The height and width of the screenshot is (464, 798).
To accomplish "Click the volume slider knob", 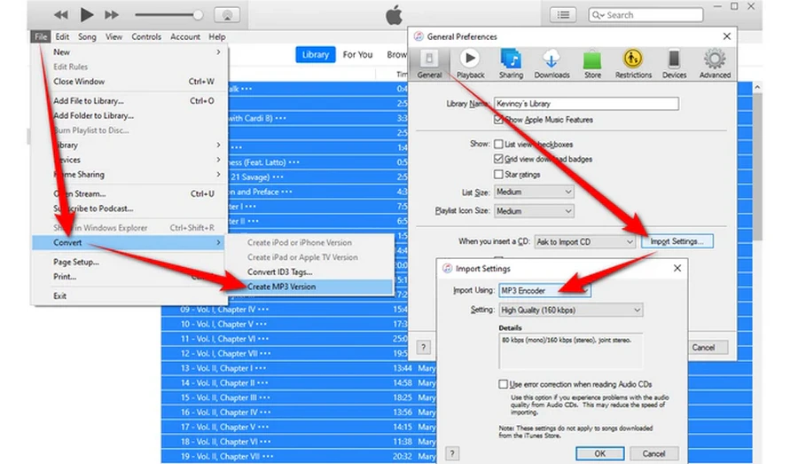I will tap(198, 15).
